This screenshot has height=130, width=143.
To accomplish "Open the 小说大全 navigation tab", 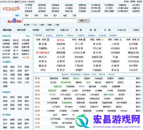I will point(121,30).
